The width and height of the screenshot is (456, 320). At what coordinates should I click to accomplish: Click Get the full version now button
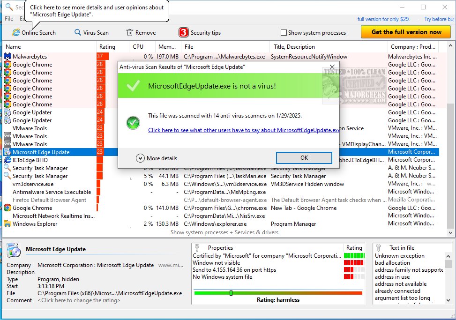406,32
